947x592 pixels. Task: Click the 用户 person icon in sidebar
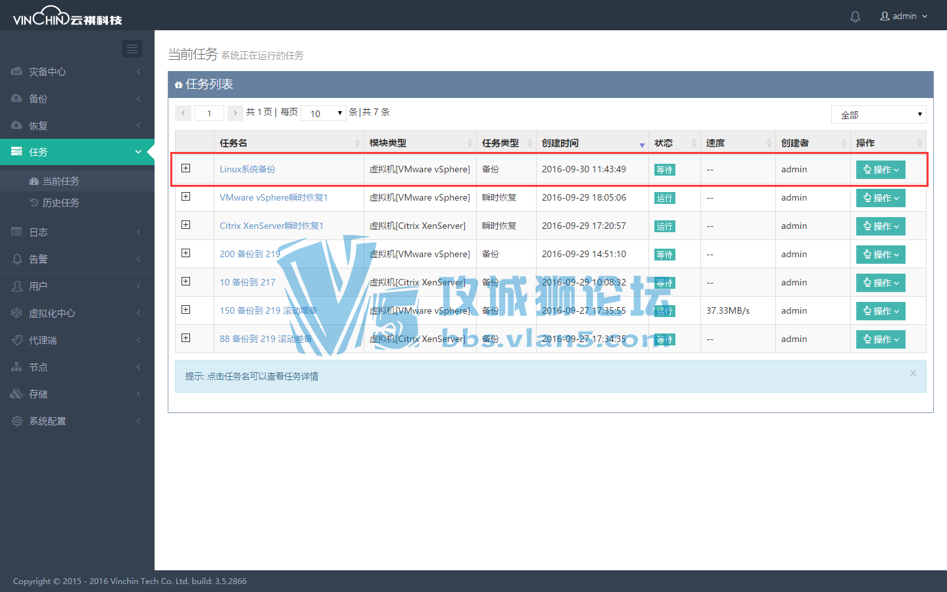click(x=17, y=285)
